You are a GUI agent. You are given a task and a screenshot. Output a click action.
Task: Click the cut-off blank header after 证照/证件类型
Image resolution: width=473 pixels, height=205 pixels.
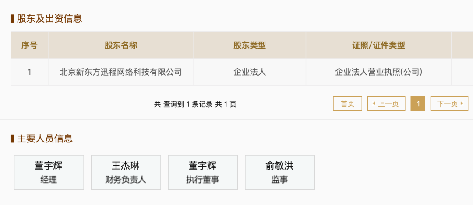coord(462,45)
